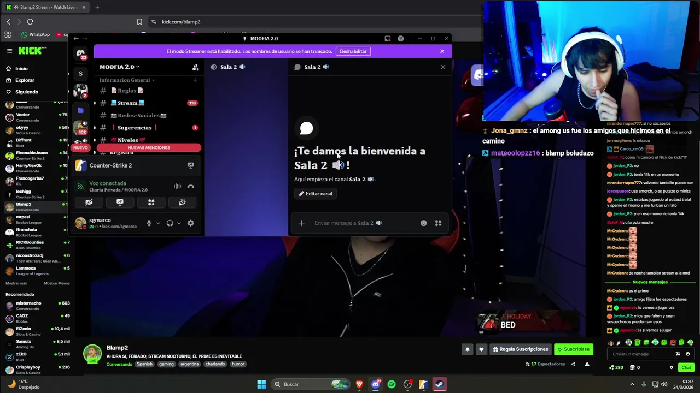The image size is (700, 393).
Task: Expand headphone output options arrow
Action: [x=179, y=223]
